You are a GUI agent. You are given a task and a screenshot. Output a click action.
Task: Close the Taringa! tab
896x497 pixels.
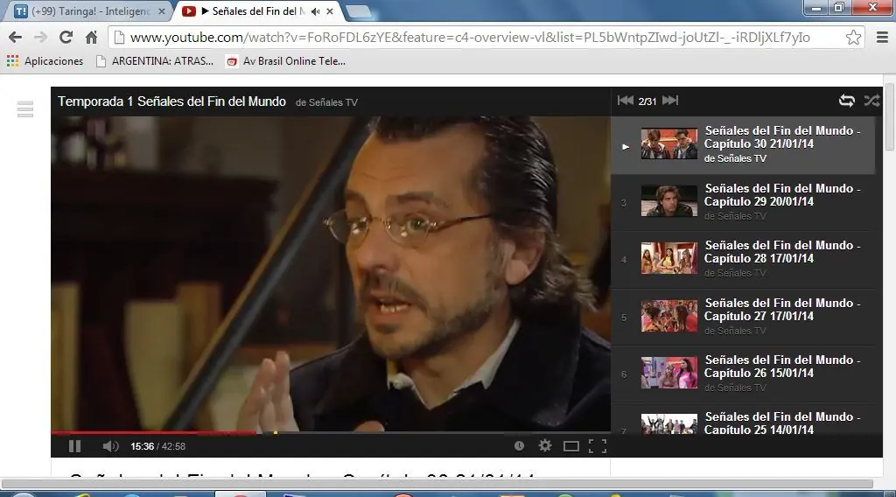point(162,11)
